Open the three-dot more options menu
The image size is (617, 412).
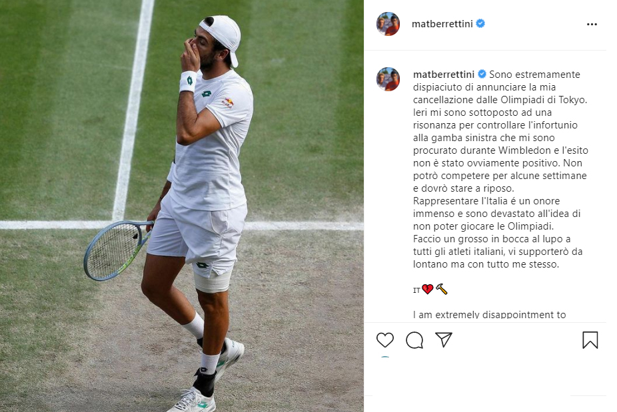click(x=592, y=25)
